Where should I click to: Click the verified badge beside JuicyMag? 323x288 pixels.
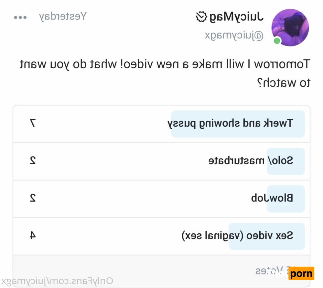[201, 17]
